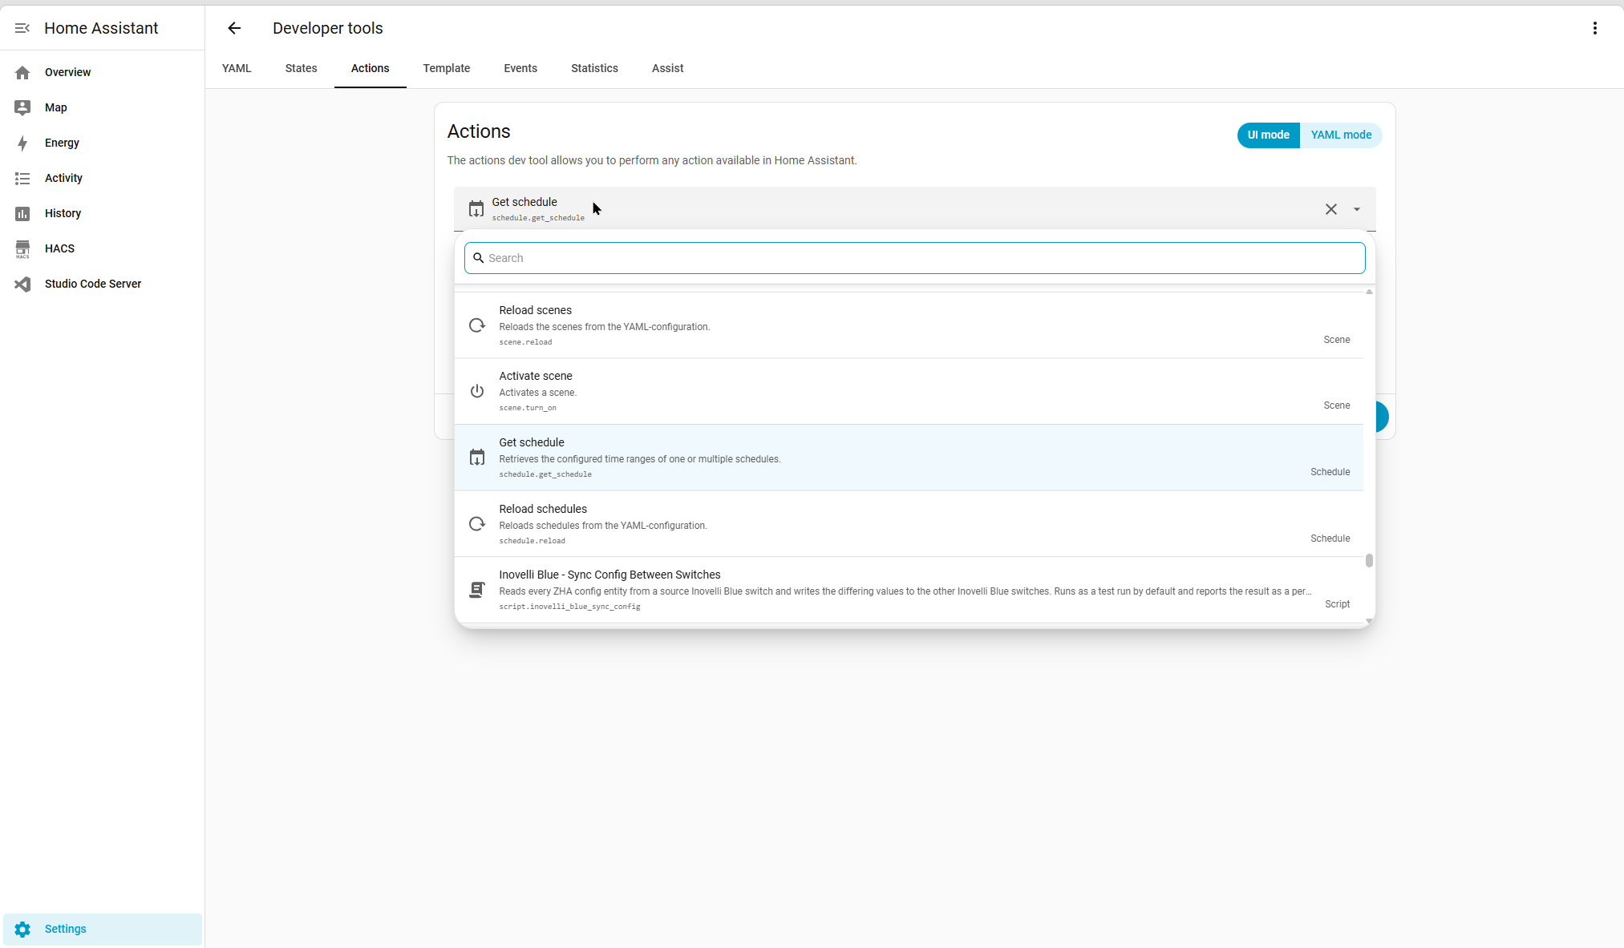The height and width of the screenshot is (948, 1624).
Task: Click the calendar icon of selected action
Action: (x=476, y=209)
